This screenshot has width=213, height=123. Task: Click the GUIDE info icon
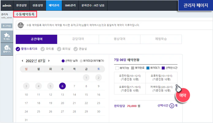(x=21, y=25)
